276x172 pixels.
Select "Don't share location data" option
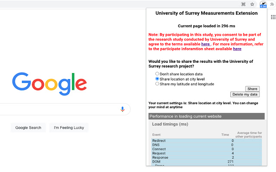157,74
